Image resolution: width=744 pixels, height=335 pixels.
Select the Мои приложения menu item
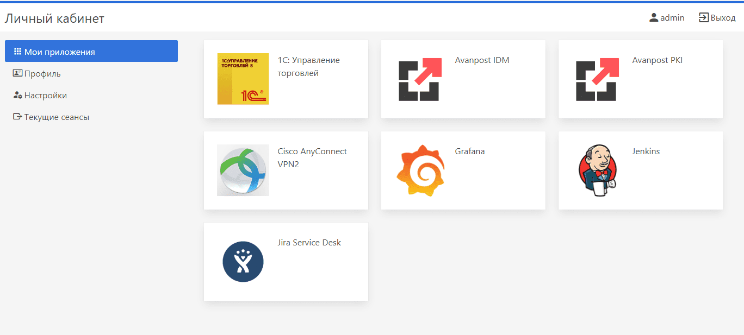click(91, 51)
